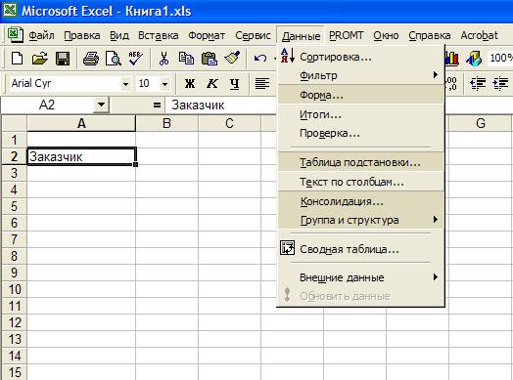
Task: Open the font size 10 dropdown
Action: (x=165, y=84)
